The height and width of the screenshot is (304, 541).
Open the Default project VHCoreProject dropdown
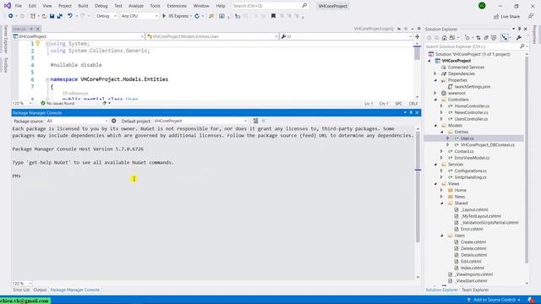pos(200,121)
